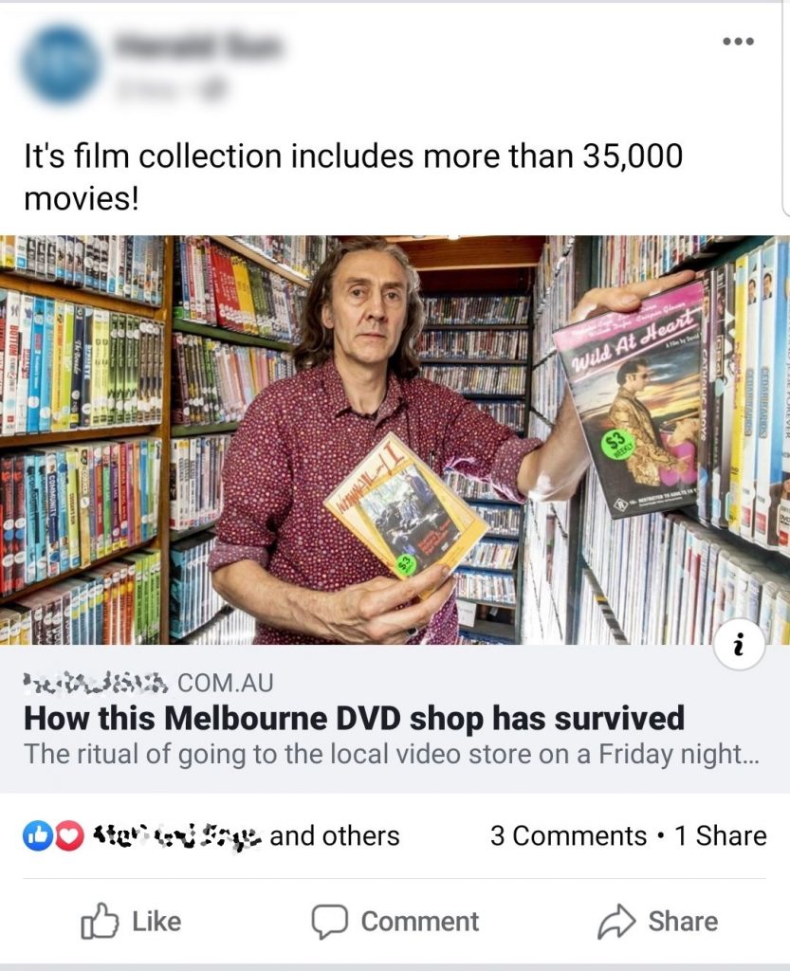Click the Comment button label
Image resolution: width=790 pixels, height=971 pixels.
(420, 922)
